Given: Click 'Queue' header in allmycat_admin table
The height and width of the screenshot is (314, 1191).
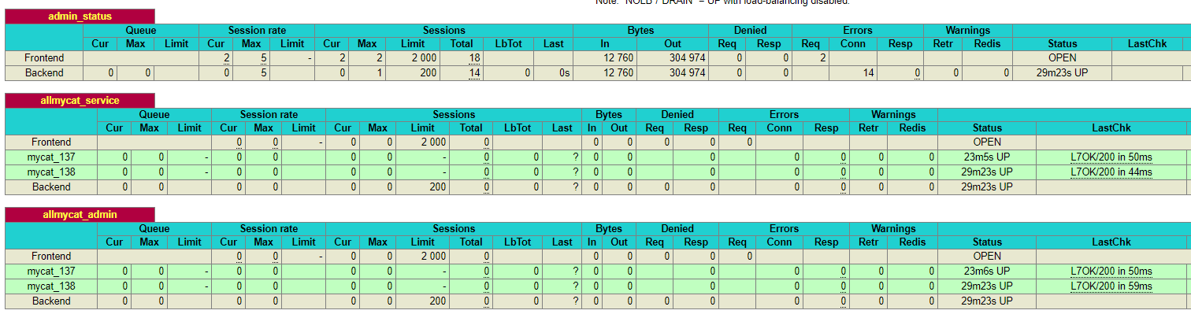Looking at the screenshot, I should 154,229.
